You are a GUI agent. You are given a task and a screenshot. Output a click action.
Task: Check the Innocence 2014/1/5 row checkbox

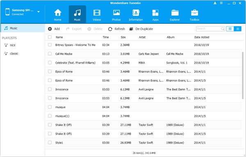(x=50, y=98)
